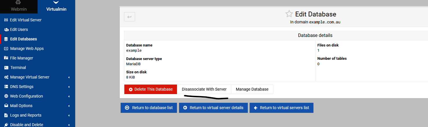
Task: Click the Web Configuration globe icon
Action: (x=6, y=96)
